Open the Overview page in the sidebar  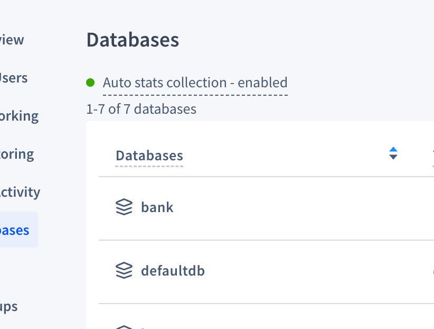[x=12, y=39]
